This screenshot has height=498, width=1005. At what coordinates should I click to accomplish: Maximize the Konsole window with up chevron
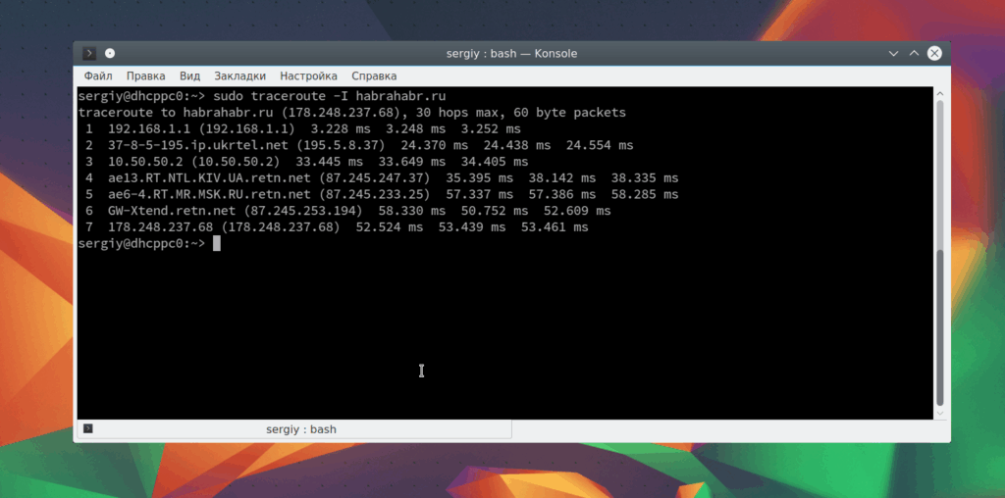click(914, 54)
